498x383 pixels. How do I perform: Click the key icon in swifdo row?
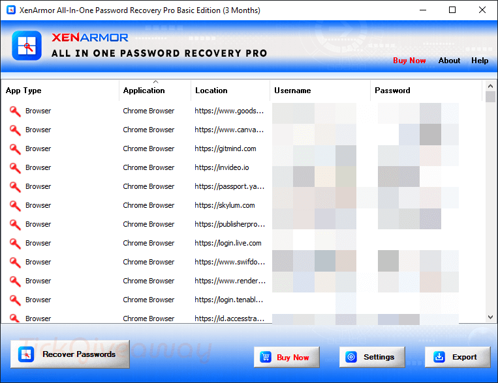point(14,262)
